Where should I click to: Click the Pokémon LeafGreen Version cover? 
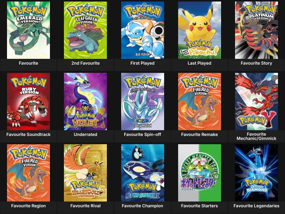click(86, 30)
